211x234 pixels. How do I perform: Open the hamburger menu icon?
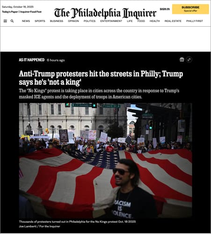click(5, 21)
